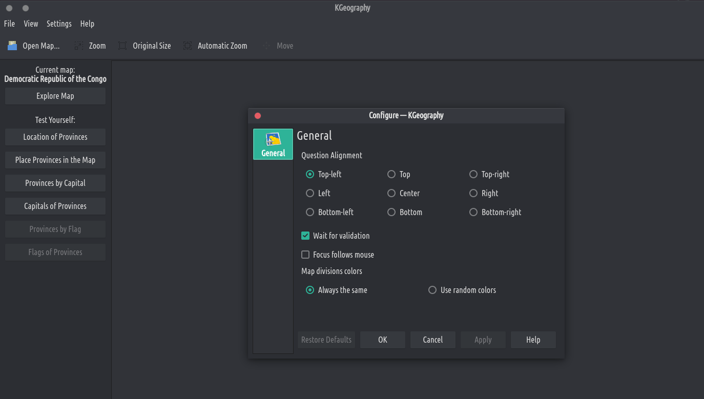Viewport: 704px width, 399px height.
Task: Select Use random colors option
Action: pos(432,290)
